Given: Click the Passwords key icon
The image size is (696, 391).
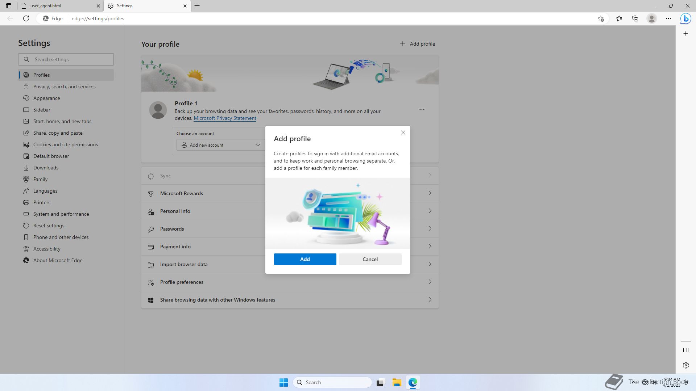Looking at the screenshot, I should pos(151,229).
